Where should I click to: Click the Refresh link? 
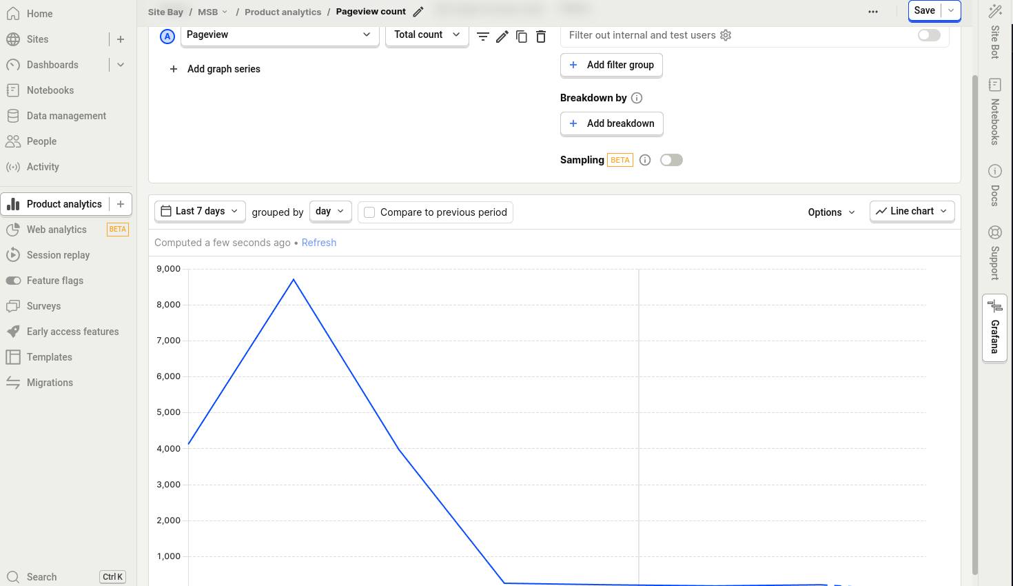tap(319, 243)
